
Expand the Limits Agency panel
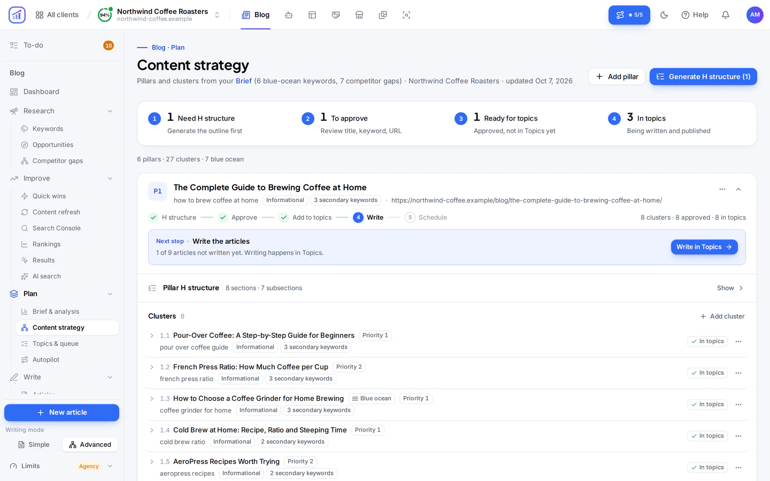click(x=62, y=466)
